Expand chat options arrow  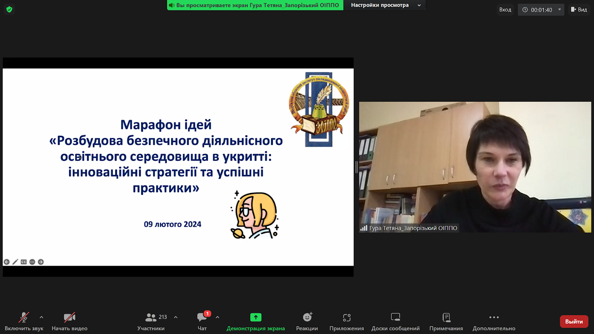(x=217, y=317)
